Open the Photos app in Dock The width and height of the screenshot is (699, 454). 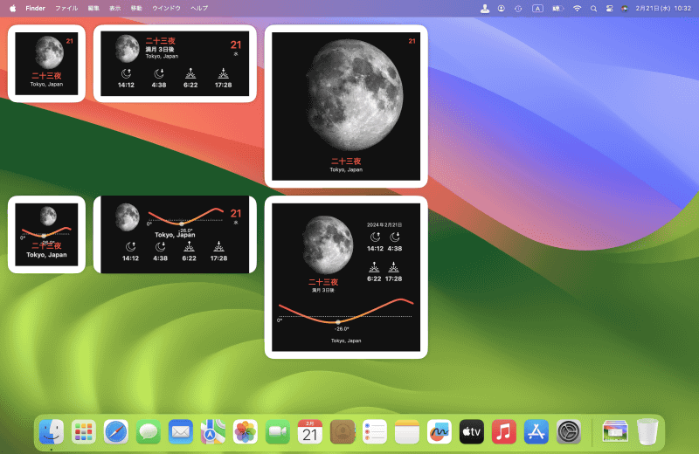246,431
